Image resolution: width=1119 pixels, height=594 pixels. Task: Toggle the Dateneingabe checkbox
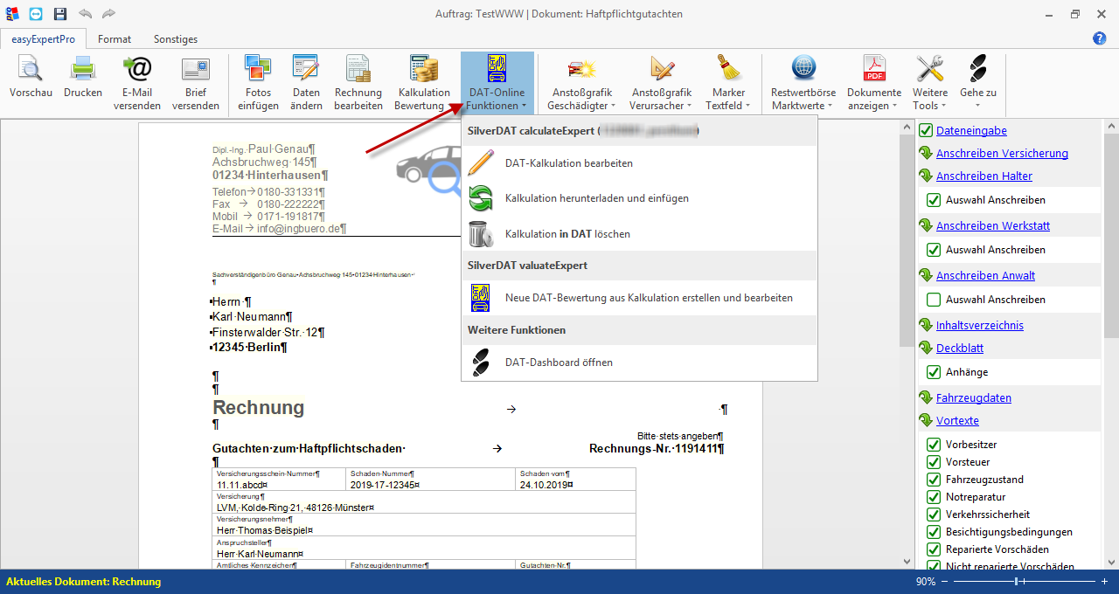(926, 131)
